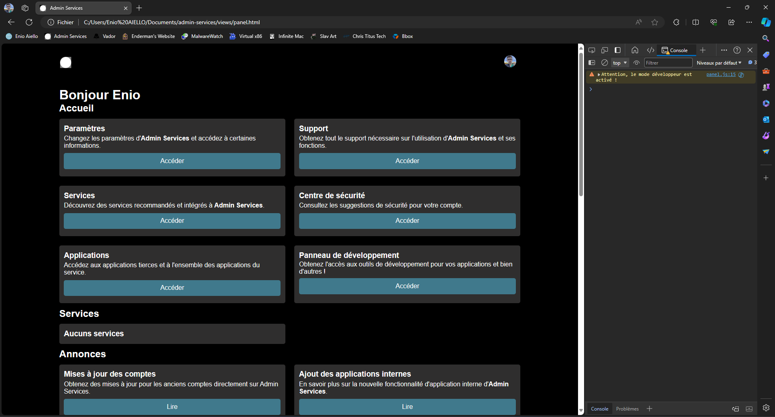
Task: Click Accéder under Panneau de développement
Action: (407, 286)
